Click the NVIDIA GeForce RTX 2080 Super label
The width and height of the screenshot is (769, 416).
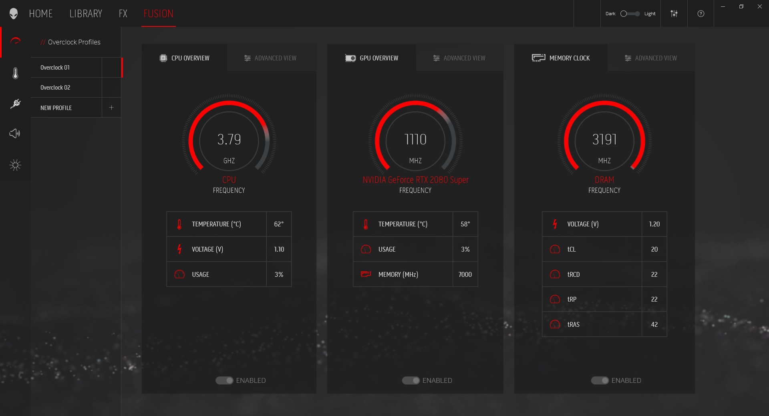point(415,180)
